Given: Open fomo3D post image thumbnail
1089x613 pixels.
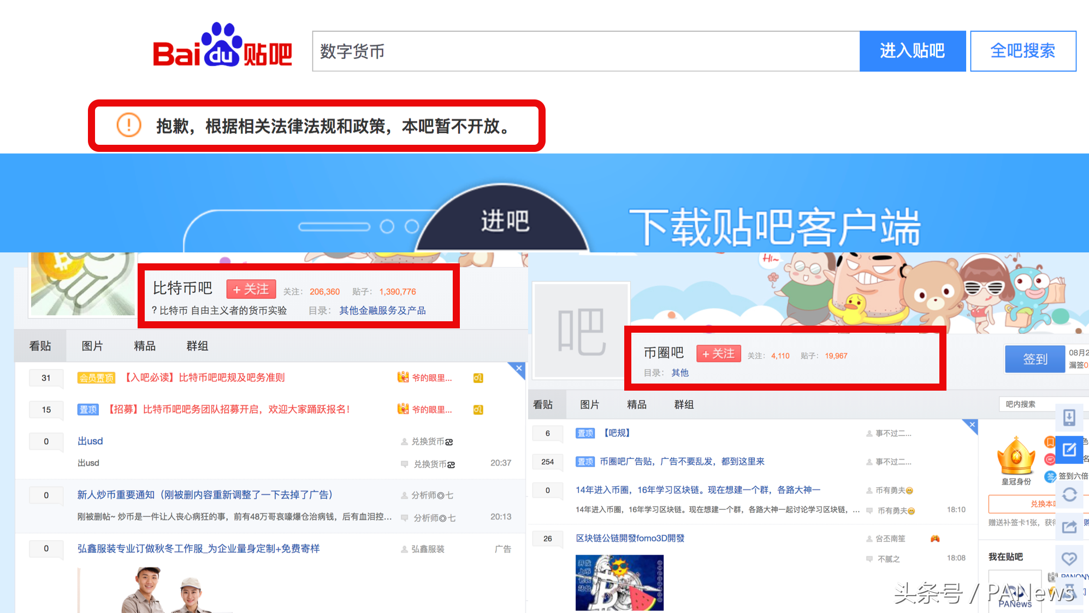Looking at the screenshot, I should click(x=619, y=582).
